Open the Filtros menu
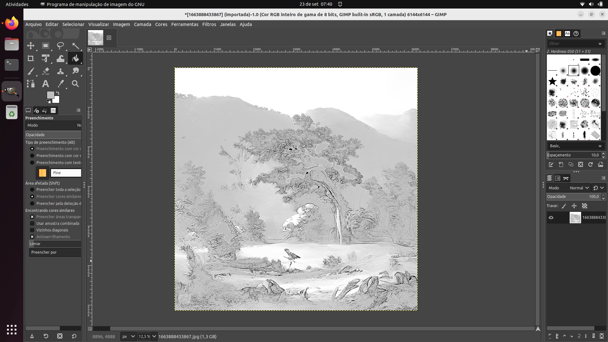This screenshot has width=608, height=342. point(209,24)
